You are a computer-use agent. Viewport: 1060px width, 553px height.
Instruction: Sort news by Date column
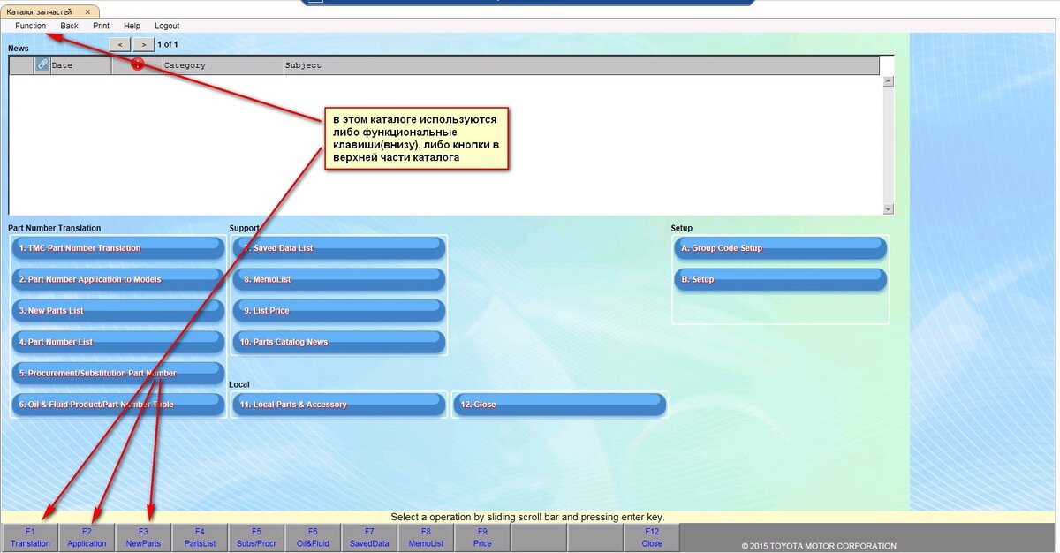(80, 65)
